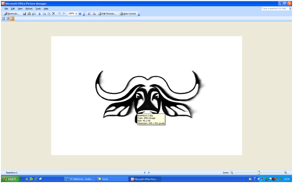Rotate the picture left
293x183 pixels.
click(x=89, y=13)
